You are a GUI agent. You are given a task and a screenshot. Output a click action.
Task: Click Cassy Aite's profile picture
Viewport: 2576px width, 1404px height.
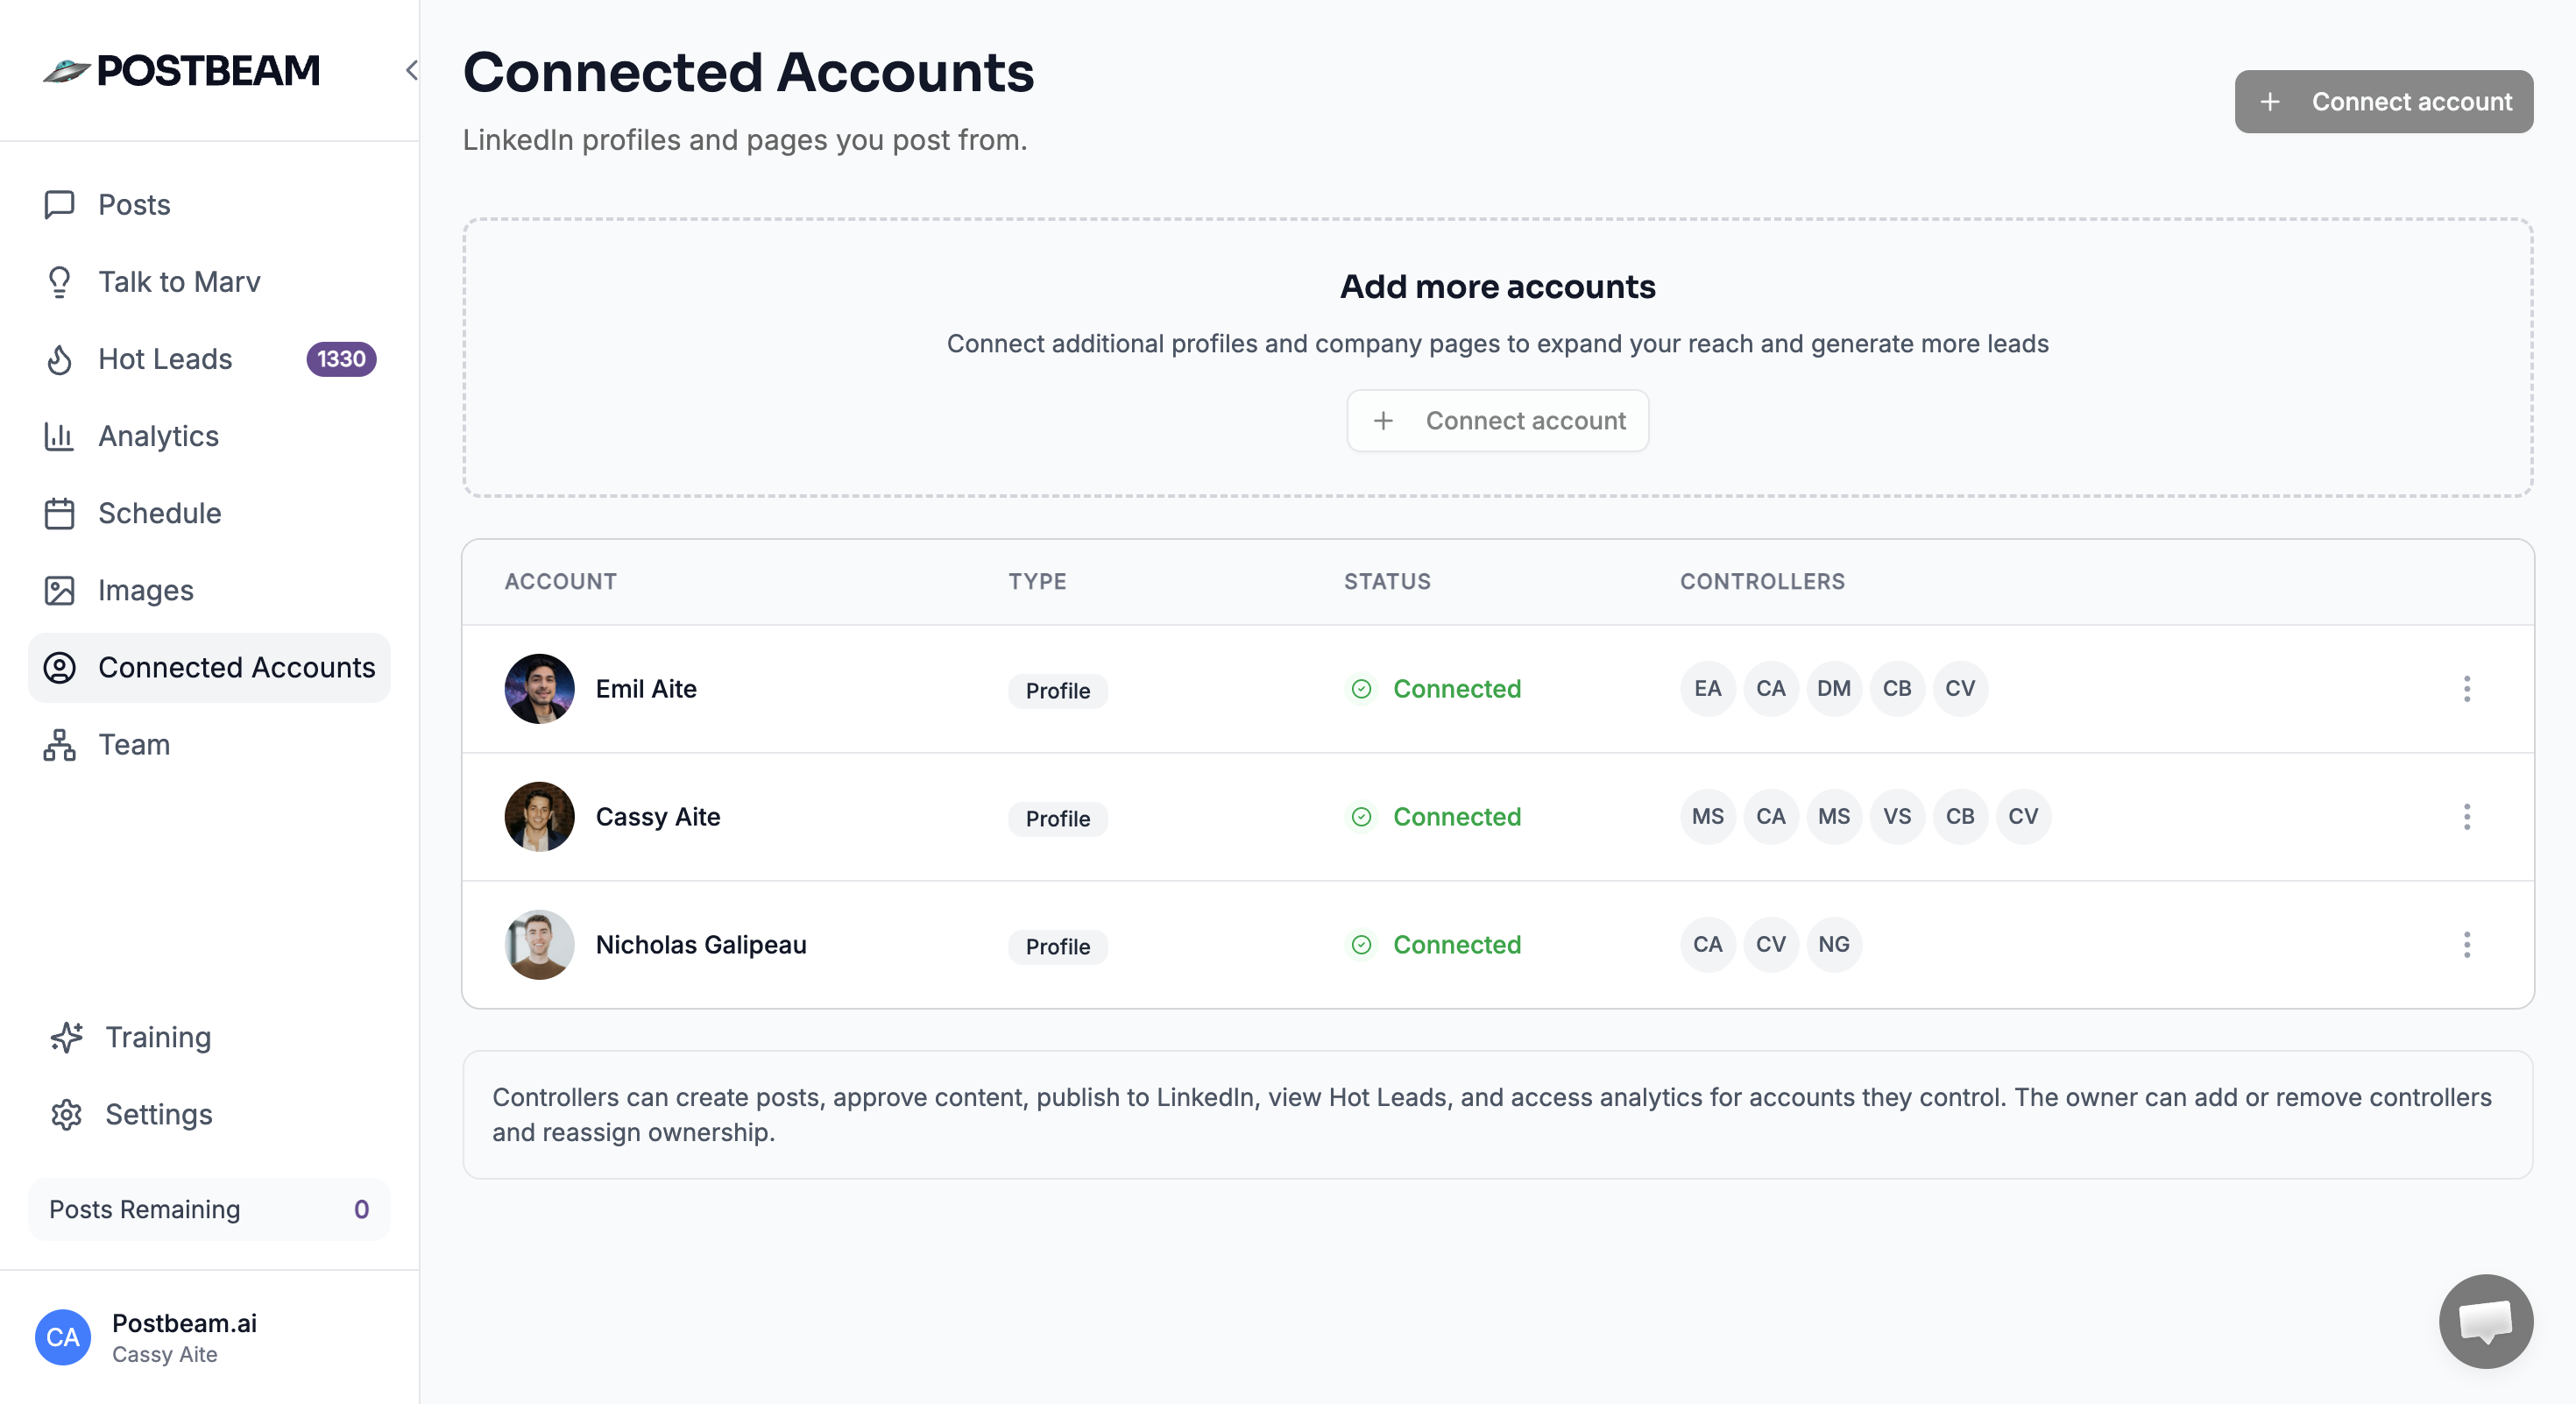pos(538,817)
